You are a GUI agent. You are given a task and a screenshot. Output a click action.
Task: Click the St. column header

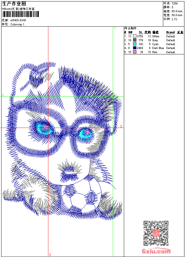141,32
